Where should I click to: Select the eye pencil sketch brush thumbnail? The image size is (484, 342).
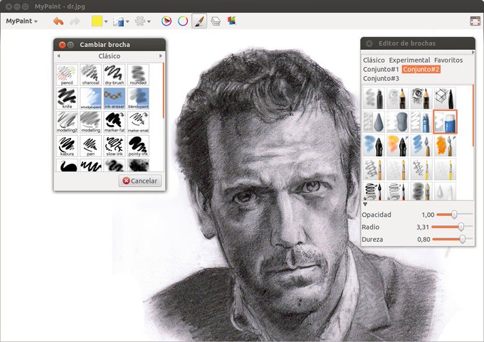click(x=421, y=98)
